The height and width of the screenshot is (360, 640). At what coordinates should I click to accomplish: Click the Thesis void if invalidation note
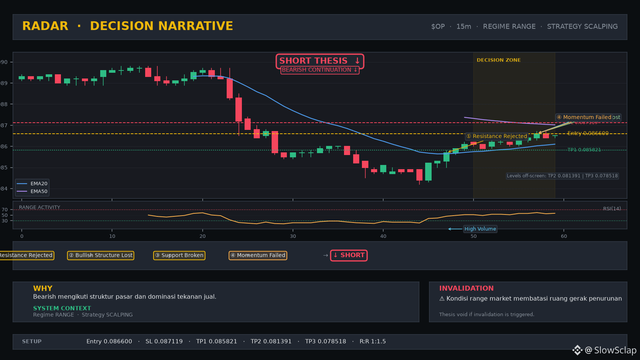486,315
